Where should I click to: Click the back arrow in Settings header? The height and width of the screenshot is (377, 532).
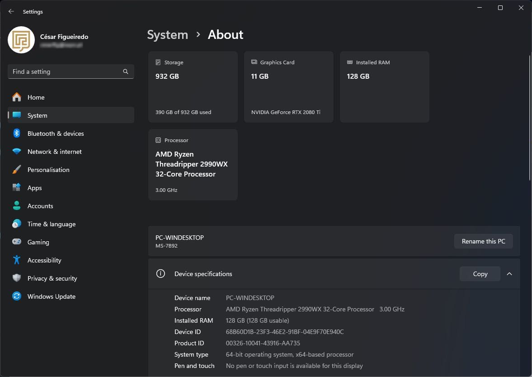(11, 12)
